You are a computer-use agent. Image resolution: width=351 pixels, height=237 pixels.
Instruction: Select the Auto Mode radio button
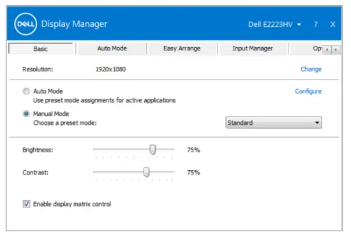[26, 91]
